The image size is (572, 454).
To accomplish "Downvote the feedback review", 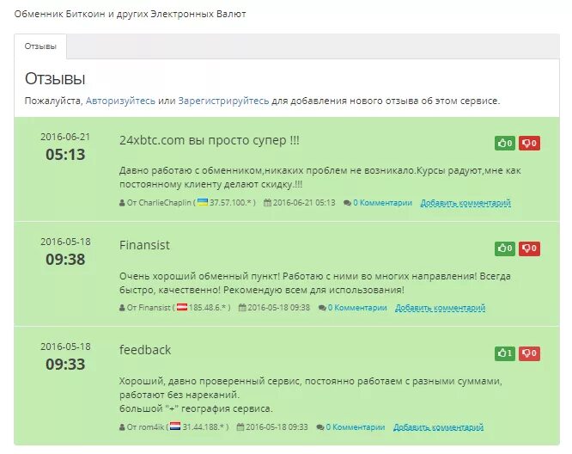I will [x=529, y=353].
